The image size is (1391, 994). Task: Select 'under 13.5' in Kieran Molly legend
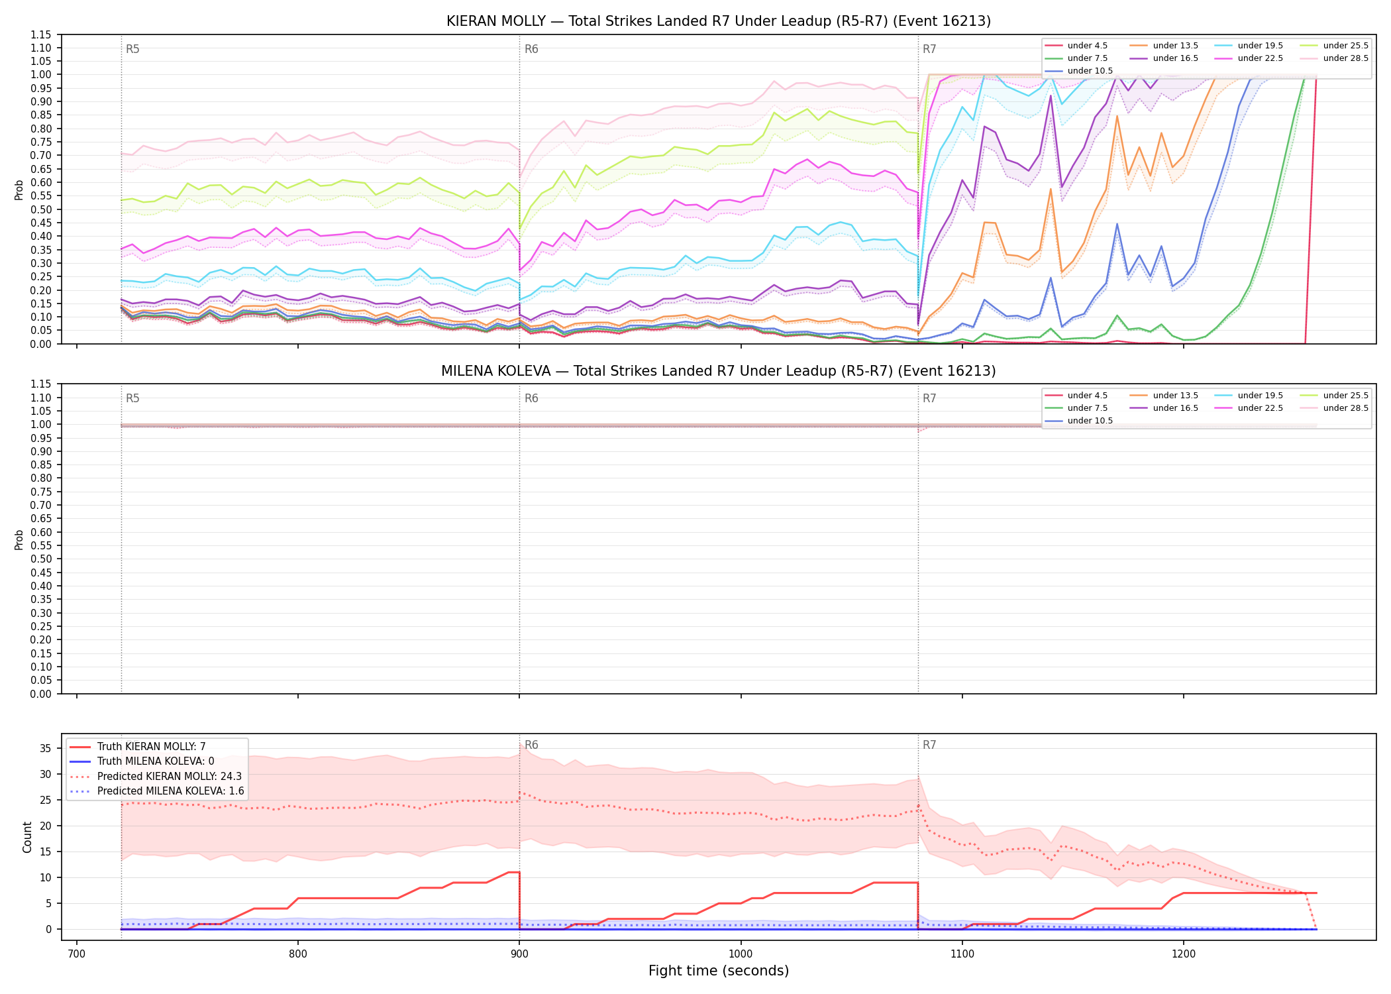click(1164, 46)
